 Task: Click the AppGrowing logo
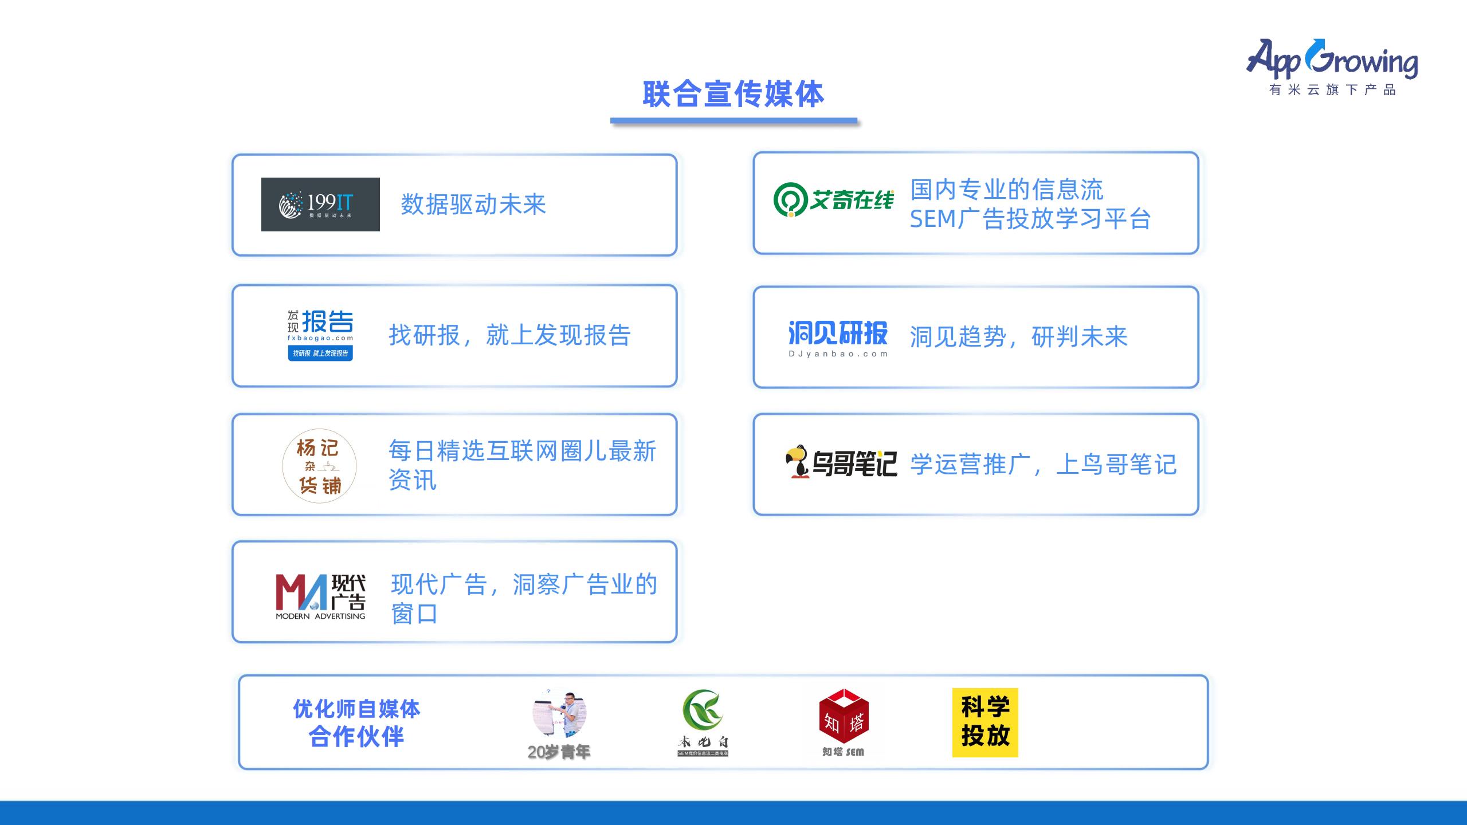(1332, 59)
